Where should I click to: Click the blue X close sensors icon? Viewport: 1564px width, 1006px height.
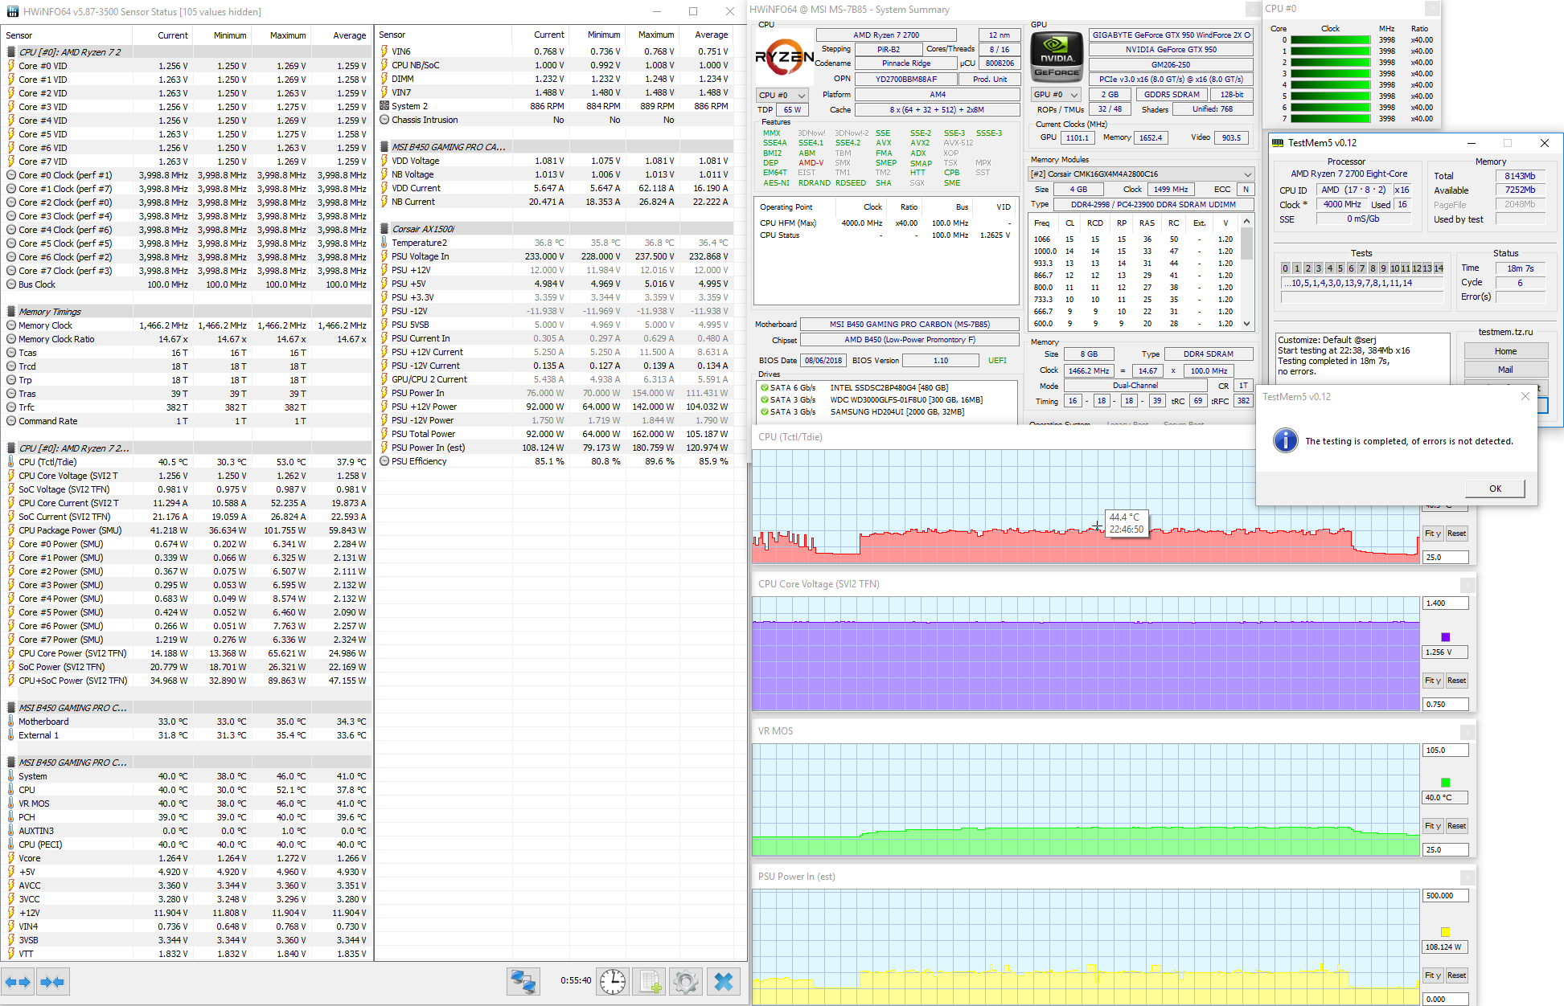coord(724,981)
